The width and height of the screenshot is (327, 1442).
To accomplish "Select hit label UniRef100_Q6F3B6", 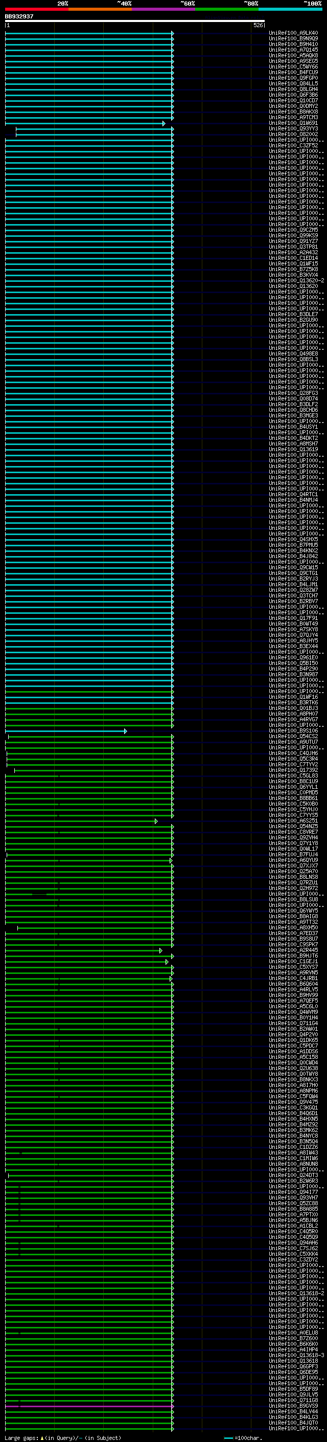I will click(x=293, y=95).
